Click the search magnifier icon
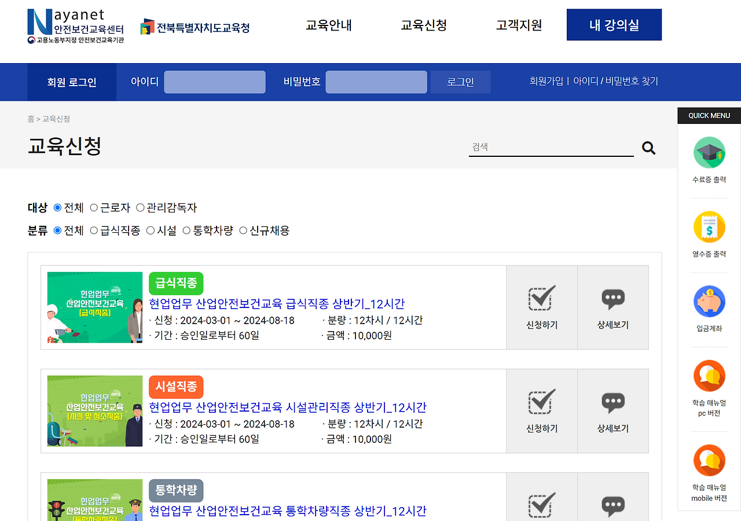This screenshot has width=741, height=521. click(x=648, y=148)
